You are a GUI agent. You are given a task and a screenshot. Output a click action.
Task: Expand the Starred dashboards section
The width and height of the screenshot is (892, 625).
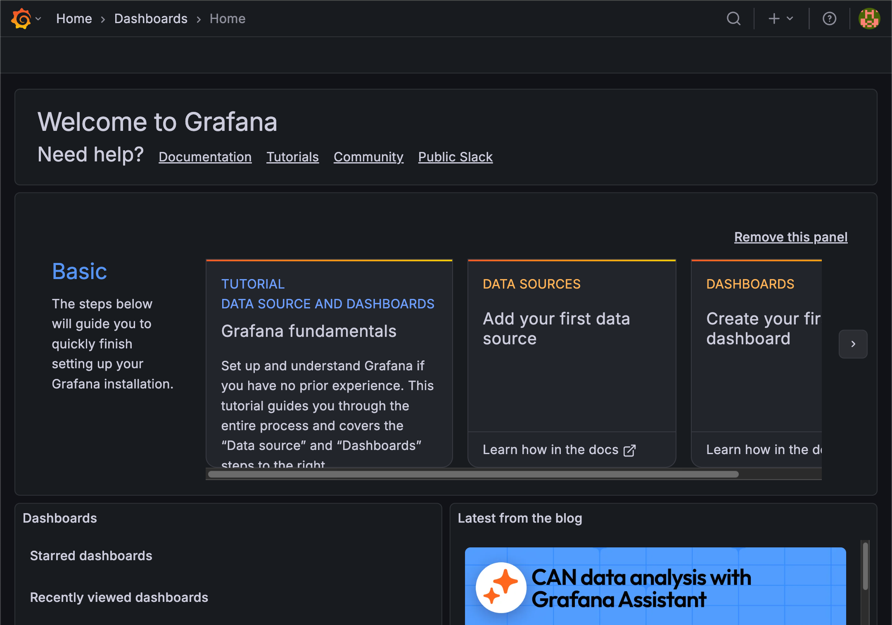[91, 555]
